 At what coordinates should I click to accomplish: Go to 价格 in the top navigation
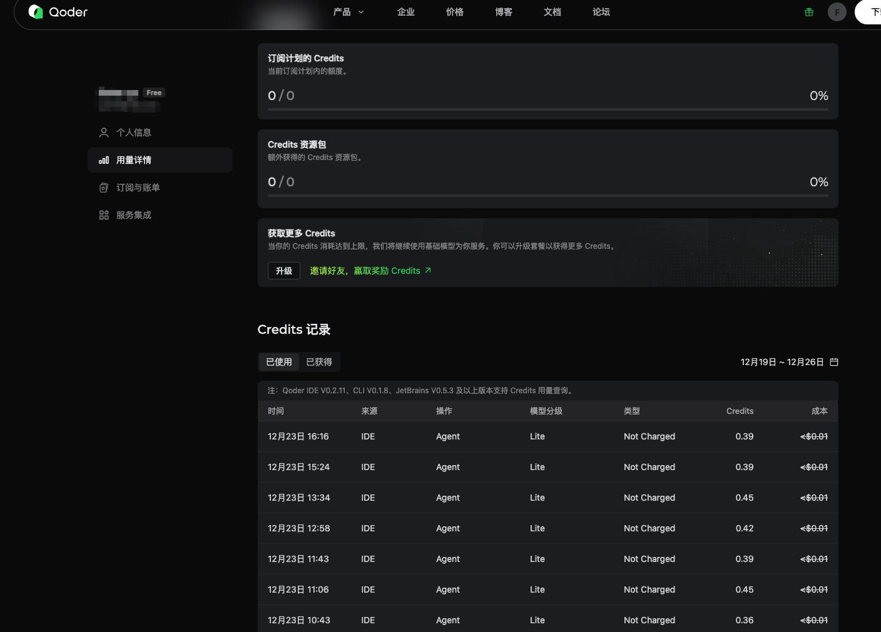click(x=455, y=12)
